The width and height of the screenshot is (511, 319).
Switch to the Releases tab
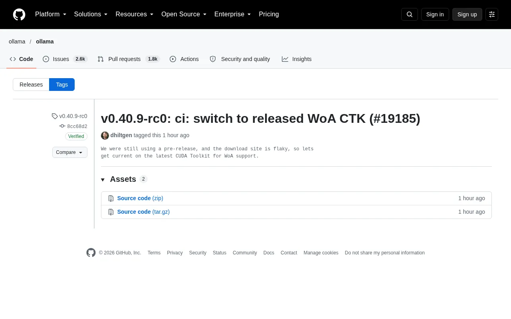pyautogui.click(x=31, y=85)
